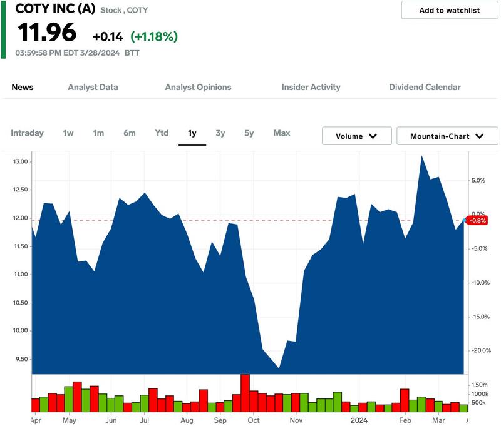The height and width of the screenshot is (436, 501).
Task: Click the Mountain-Chart dropdown chevron arrow
Action: coord(479,136)
